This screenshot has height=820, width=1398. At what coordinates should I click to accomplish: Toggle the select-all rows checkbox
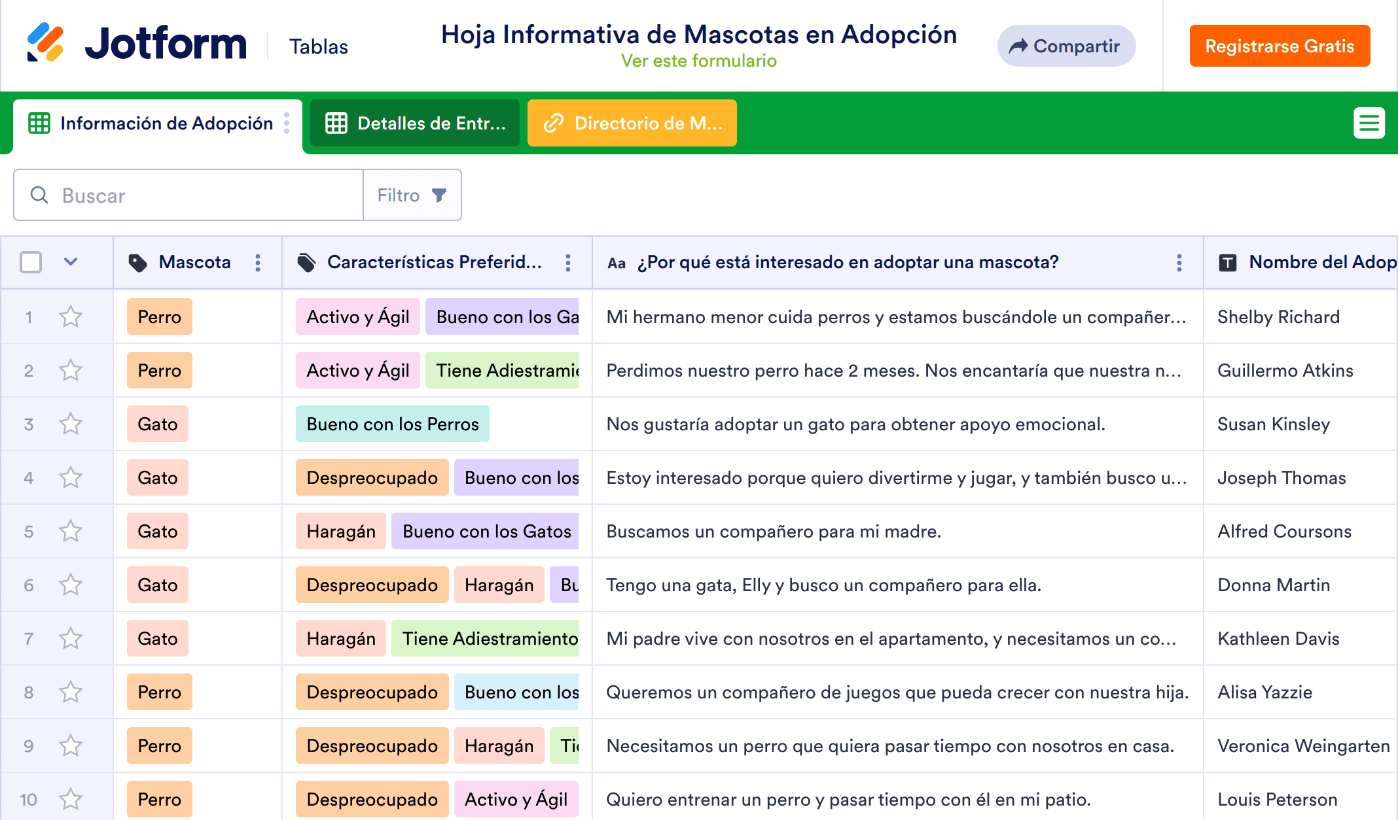tap(31, 262)
